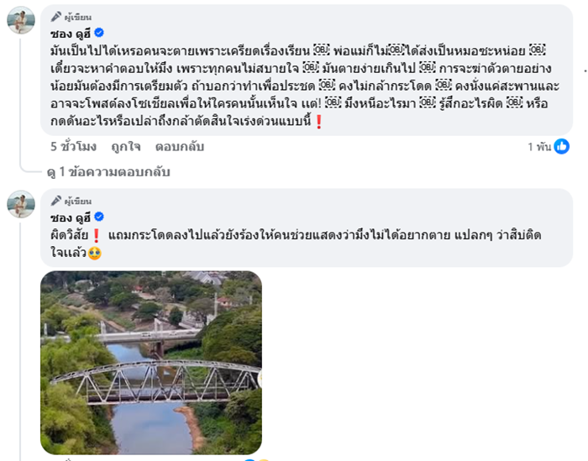The width and height of the screenshot is (588, 461).
Task: Click the ผู้เขียน author label on first comment
Action: pos(77,17)
